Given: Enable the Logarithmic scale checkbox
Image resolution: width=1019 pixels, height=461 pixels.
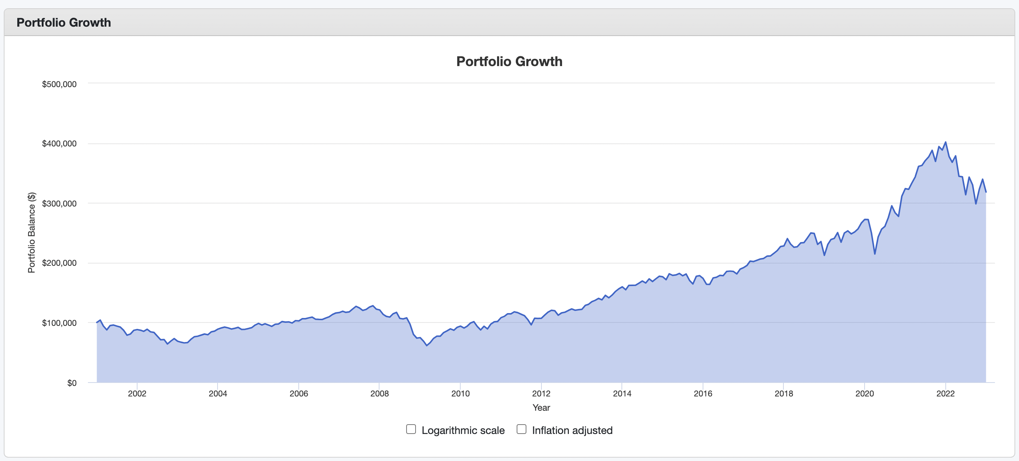Looking at the screenshot, I should pos(411,429).
